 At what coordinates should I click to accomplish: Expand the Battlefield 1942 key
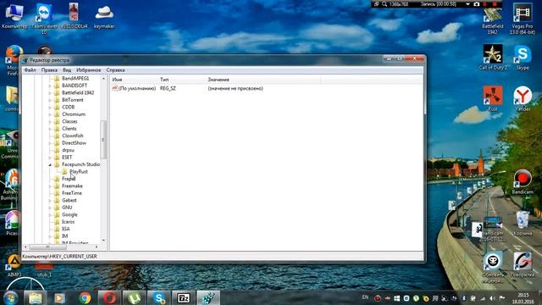(50, 92)
